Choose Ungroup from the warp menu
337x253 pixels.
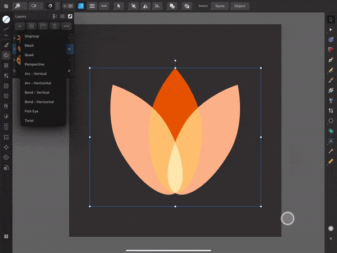pos(31,36)
